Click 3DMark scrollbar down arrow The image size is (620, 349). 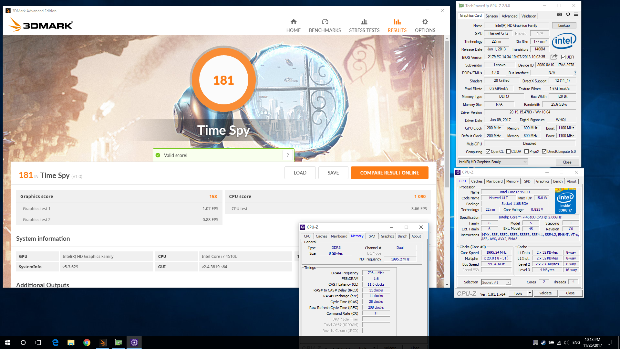[447, 285]
